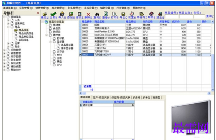The height and width of the screenshot is (140, 216).
Task: Expand the 往来单位 node in navigation tree
Action: coord(8,24)
